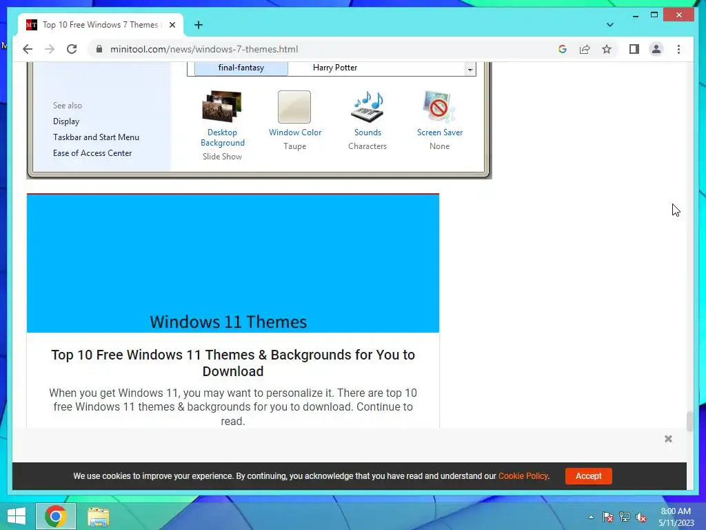The height and width of the screenshot is (530, 706).
Task: Close the Top 10 Free Windows 7 Themes tab
Action: click(172, 25)
